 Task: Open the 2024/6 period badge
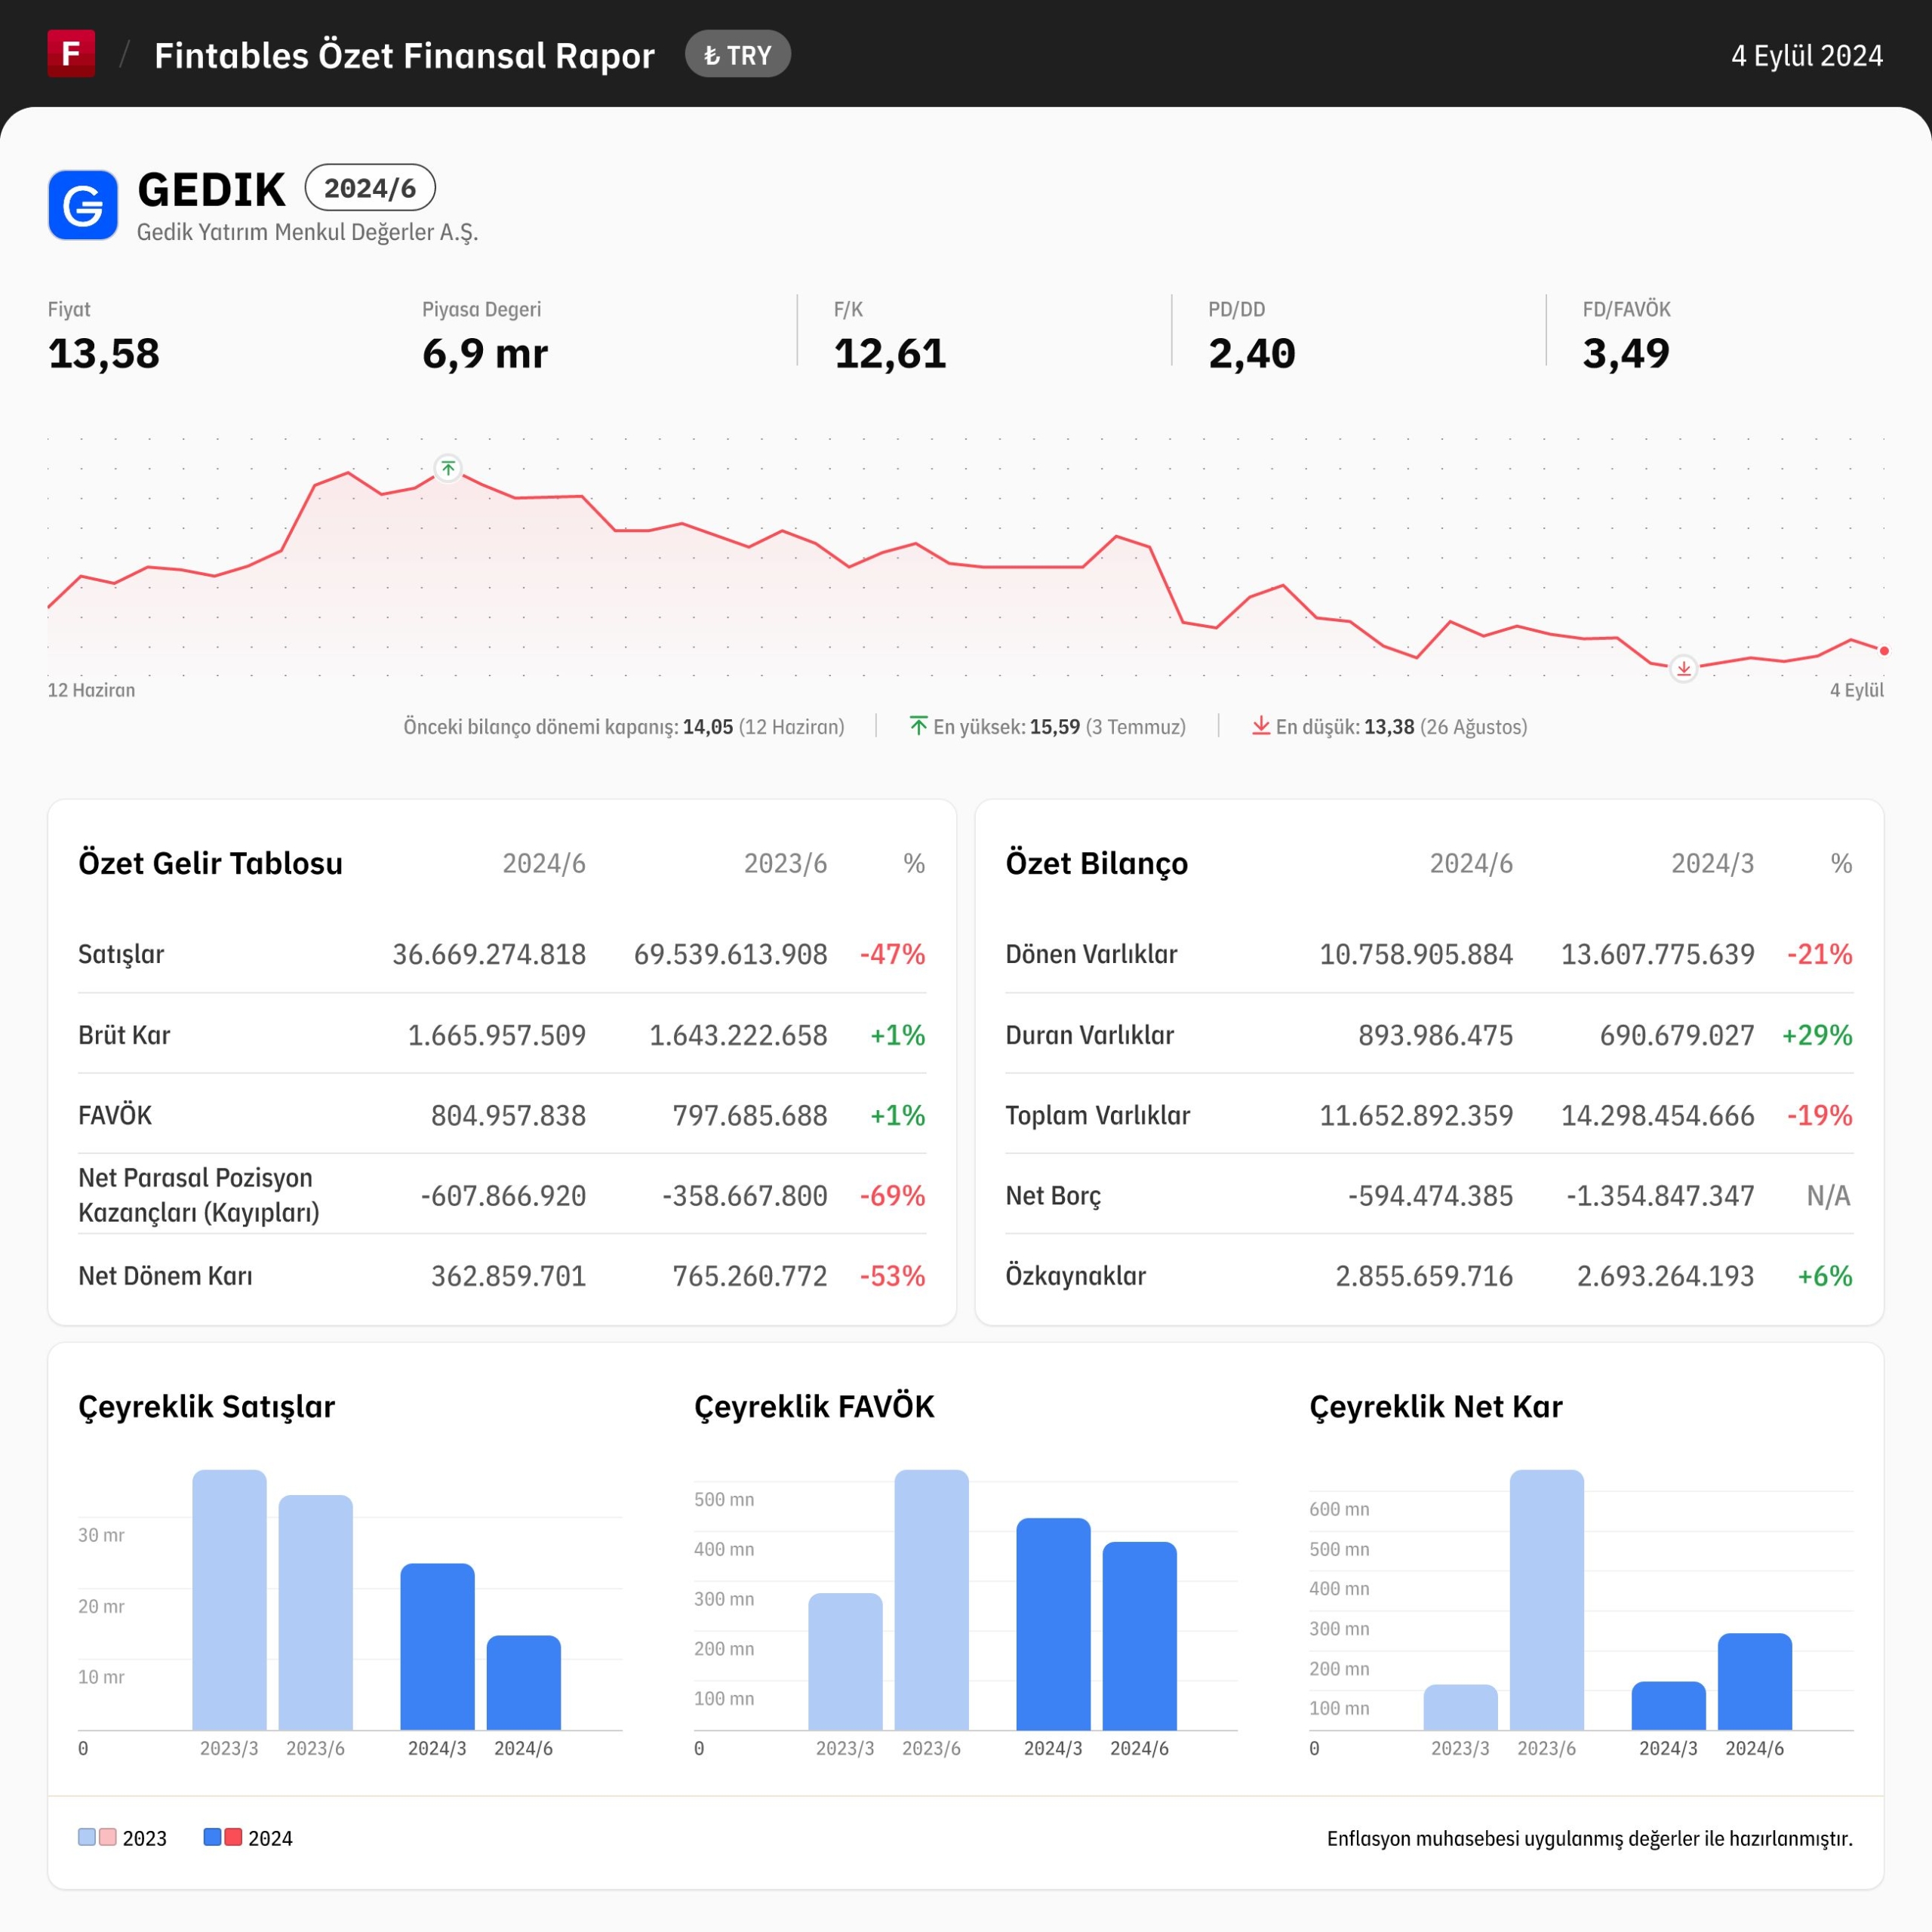(370, 188)
